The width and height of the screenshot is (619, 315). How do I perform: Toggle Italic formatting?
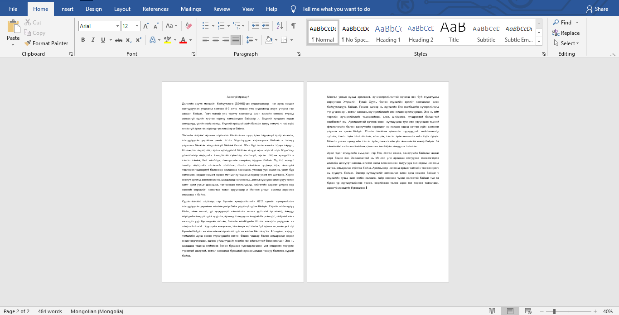(x=93, y=40)
